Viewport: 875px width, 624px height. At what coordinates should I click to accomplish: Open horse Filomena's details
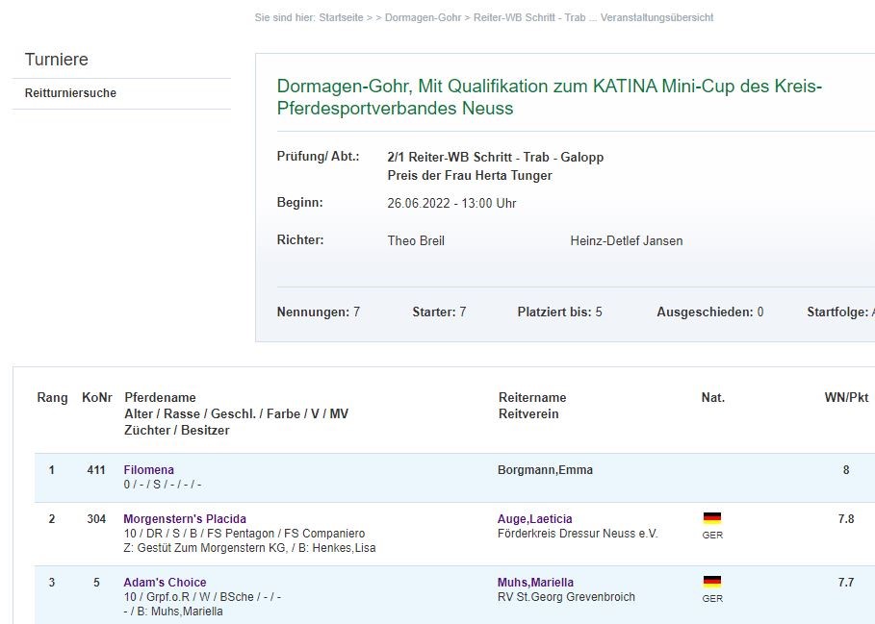point(148,470)
